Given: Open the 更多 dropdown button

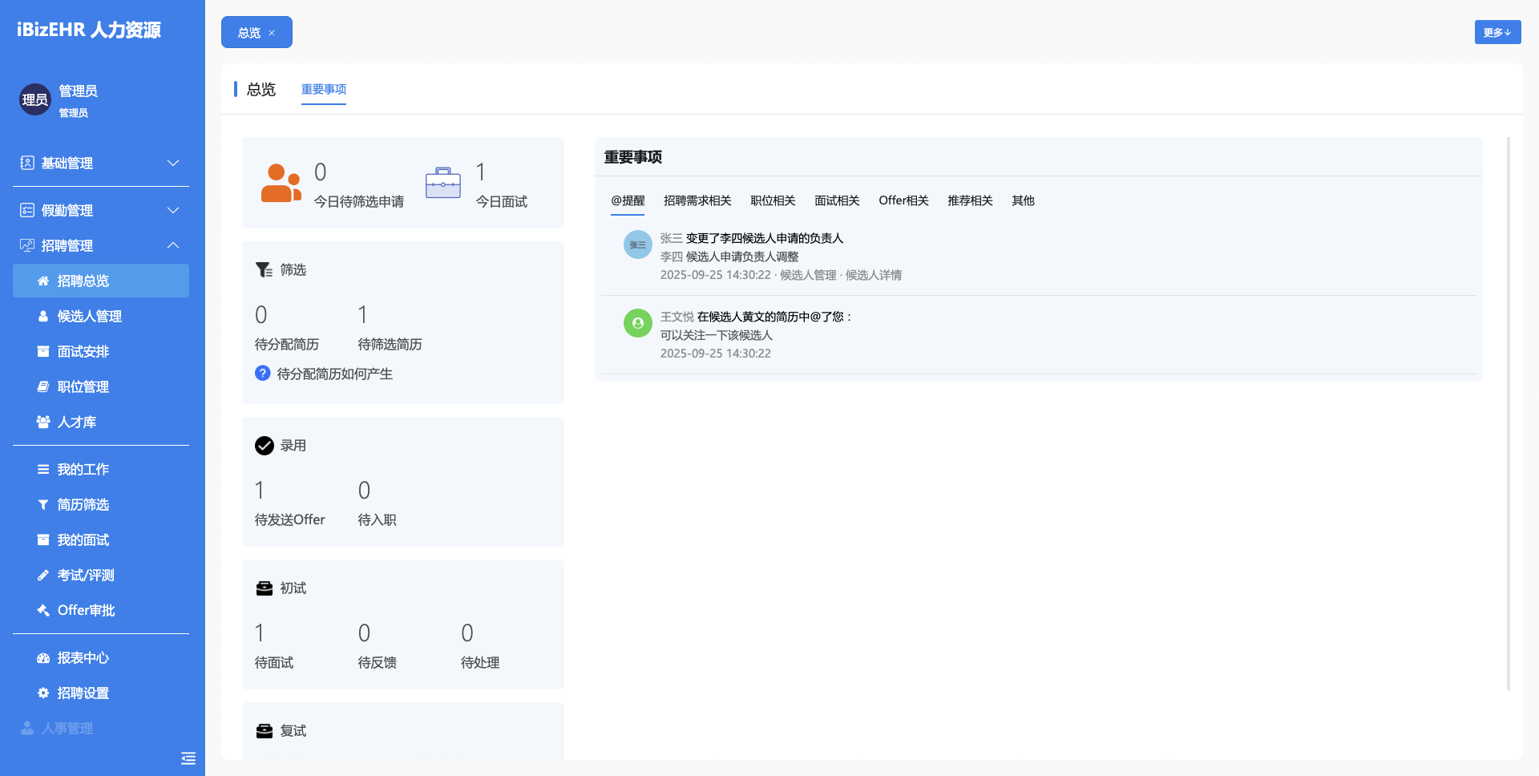Looking at the screenshot, I should click(1497, 32).
